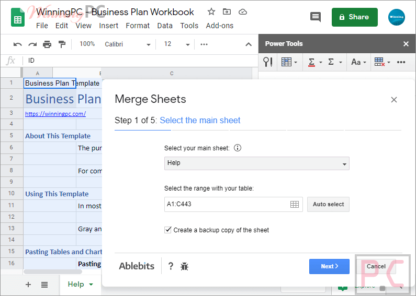Select the Pasting Tables and Charts cell
Viewport: 416px width, 296px height.
(63, 252)
